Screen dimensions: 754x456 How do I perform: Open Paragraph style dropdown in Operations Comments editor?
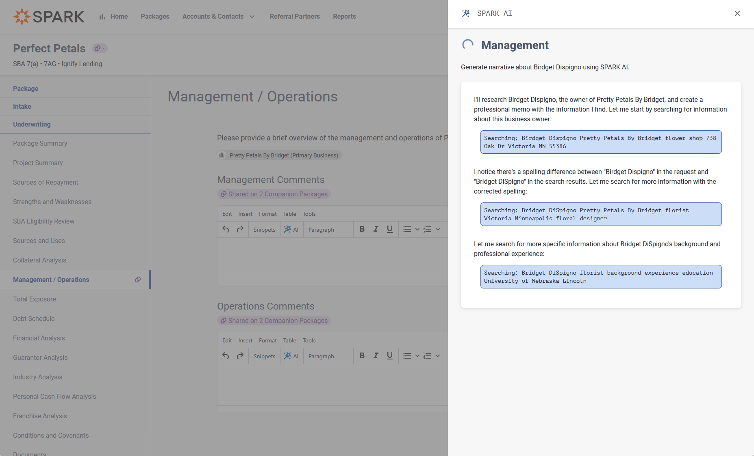[x=328, y=356]
